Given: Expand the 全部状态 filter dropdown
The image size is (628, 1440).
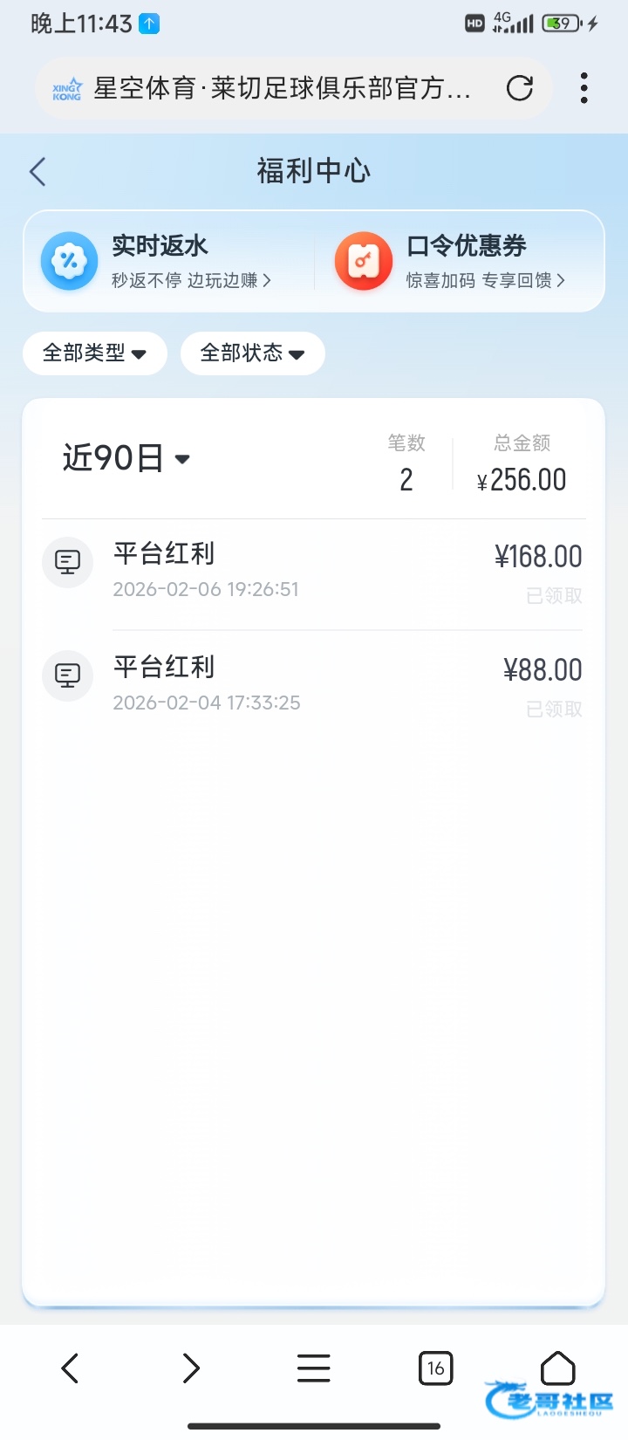Looking at the screenshot, I should tap(252, 353).
